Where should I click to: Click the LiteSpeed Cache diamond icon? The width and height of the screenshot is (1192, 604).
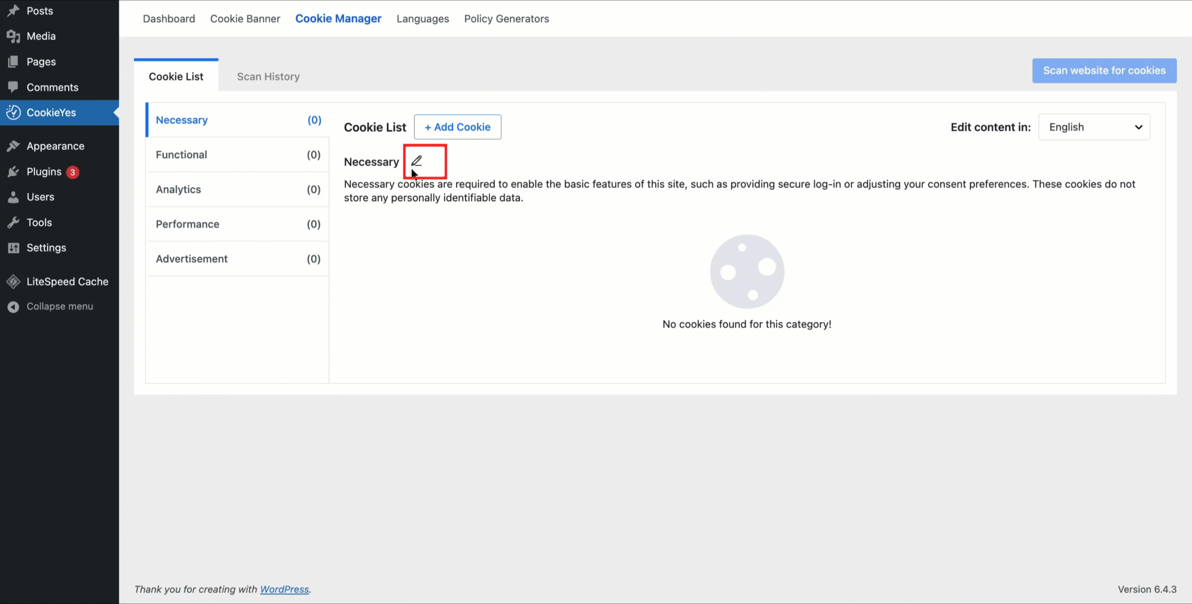(14, 282)
